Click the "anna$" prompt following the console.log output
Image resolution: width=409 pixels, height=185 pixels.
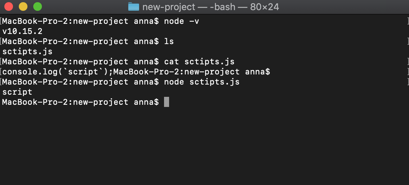pos(257,72)
